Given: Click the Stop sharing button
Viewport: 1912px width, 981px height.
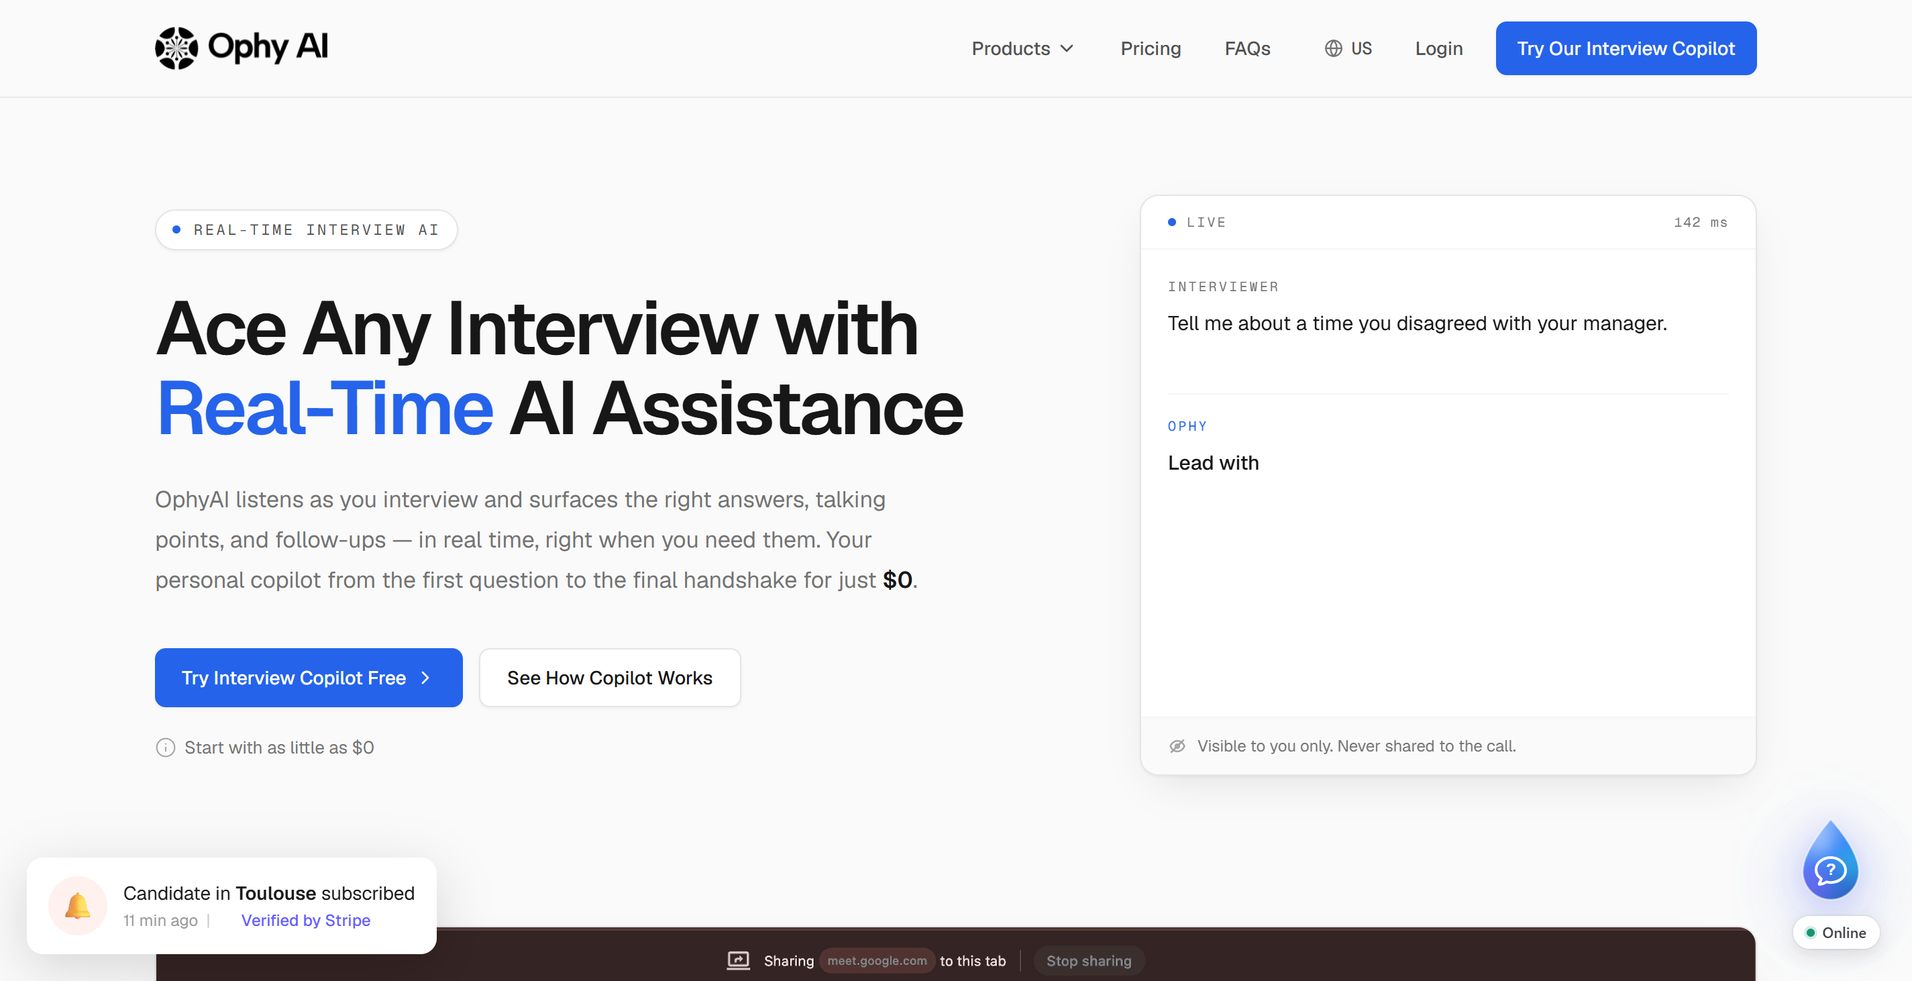Looking at the screenshot, I should tap(1088, 960).
